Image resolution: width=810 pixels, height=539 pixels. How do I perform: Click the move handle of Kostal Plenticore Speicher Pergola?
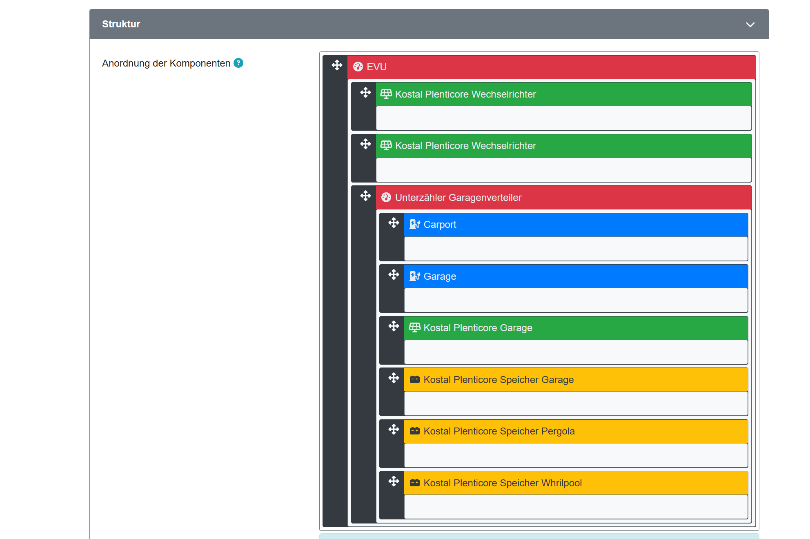click(394, 430)
